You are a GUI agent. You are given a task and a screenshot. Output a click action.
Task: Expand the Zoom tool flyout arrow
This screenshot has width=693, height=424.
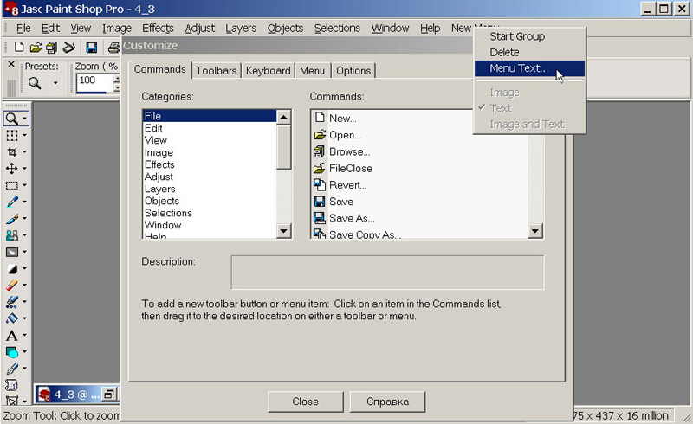tap(25, 119)
